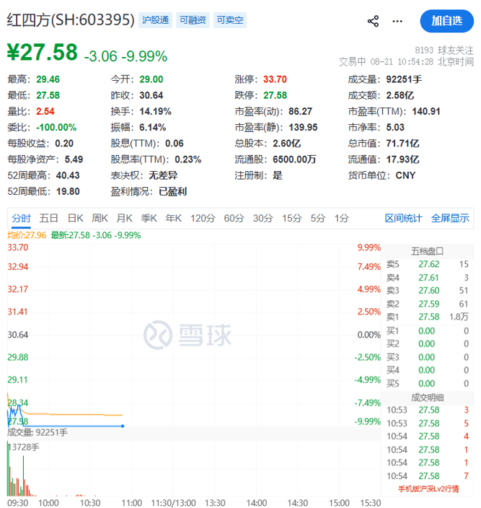Click the 卖5 row price 27.62
The height and width of the screenshot is (508, 481).
point(429,264)
